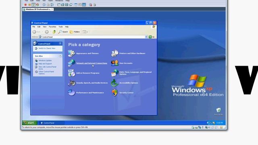Click the red Power Off button in VMware toolbar
The width and height of the screenshot is (258, 145).
(25, 5)
